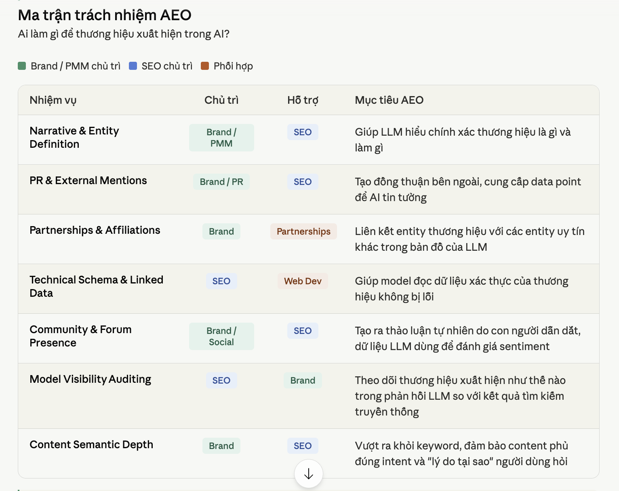The width and height of the screenshot is (619, 491).
Task: Click the Brand tag in Content Semantic Depth row
Action: click(x=221, y=446)
